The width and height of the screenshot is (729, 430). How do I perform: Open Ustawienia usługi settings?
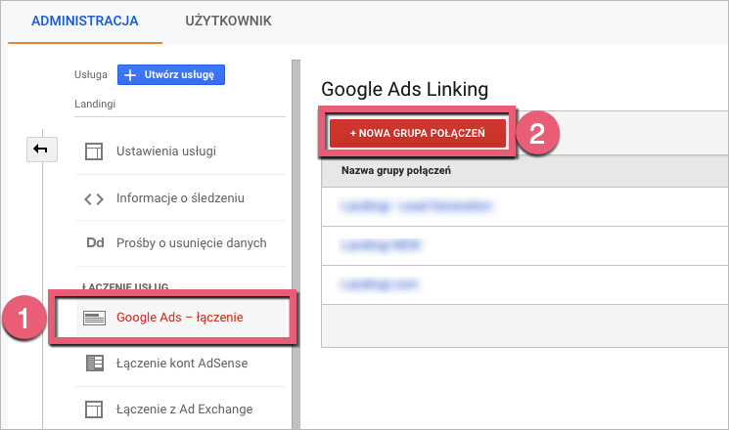click(x=166, y=151)
